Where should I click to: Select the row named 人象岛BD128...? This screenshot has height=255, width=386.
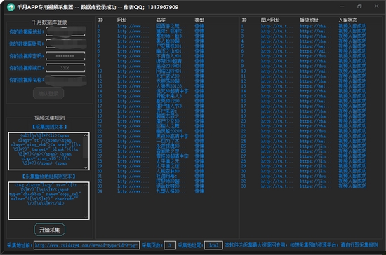(168, 86)
